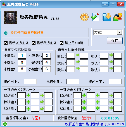Click the 滚轮向上 input box
Viewport: 126px width, 127px height.
(x=30, y=82)
